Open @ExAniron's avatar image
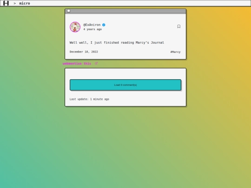 (75, 27)
